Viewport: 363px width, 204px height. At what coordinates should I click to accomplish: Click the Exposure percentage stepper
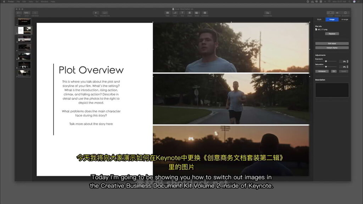pyautogui.click(x=347, y=61)
